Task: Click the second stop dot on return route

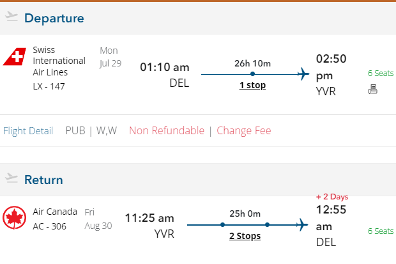Action: click(267, 225)
